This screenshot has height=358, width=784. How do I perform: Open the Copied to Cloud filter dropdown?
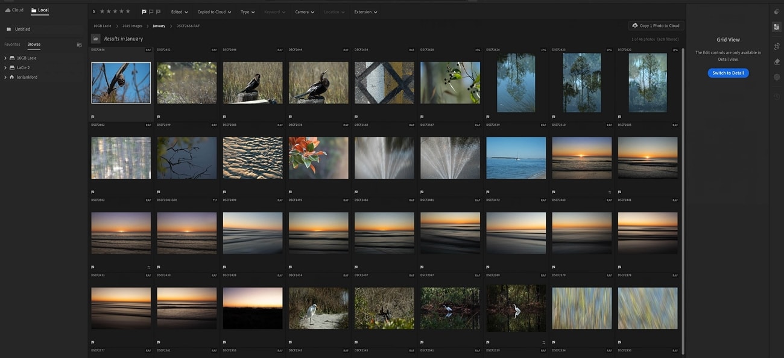point(214,12)
